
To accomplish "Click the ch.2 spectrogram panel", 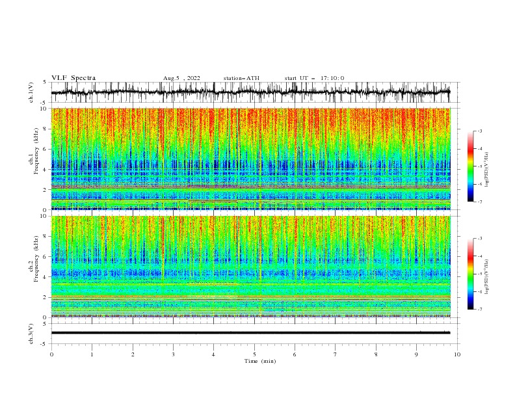I will 250,267.
